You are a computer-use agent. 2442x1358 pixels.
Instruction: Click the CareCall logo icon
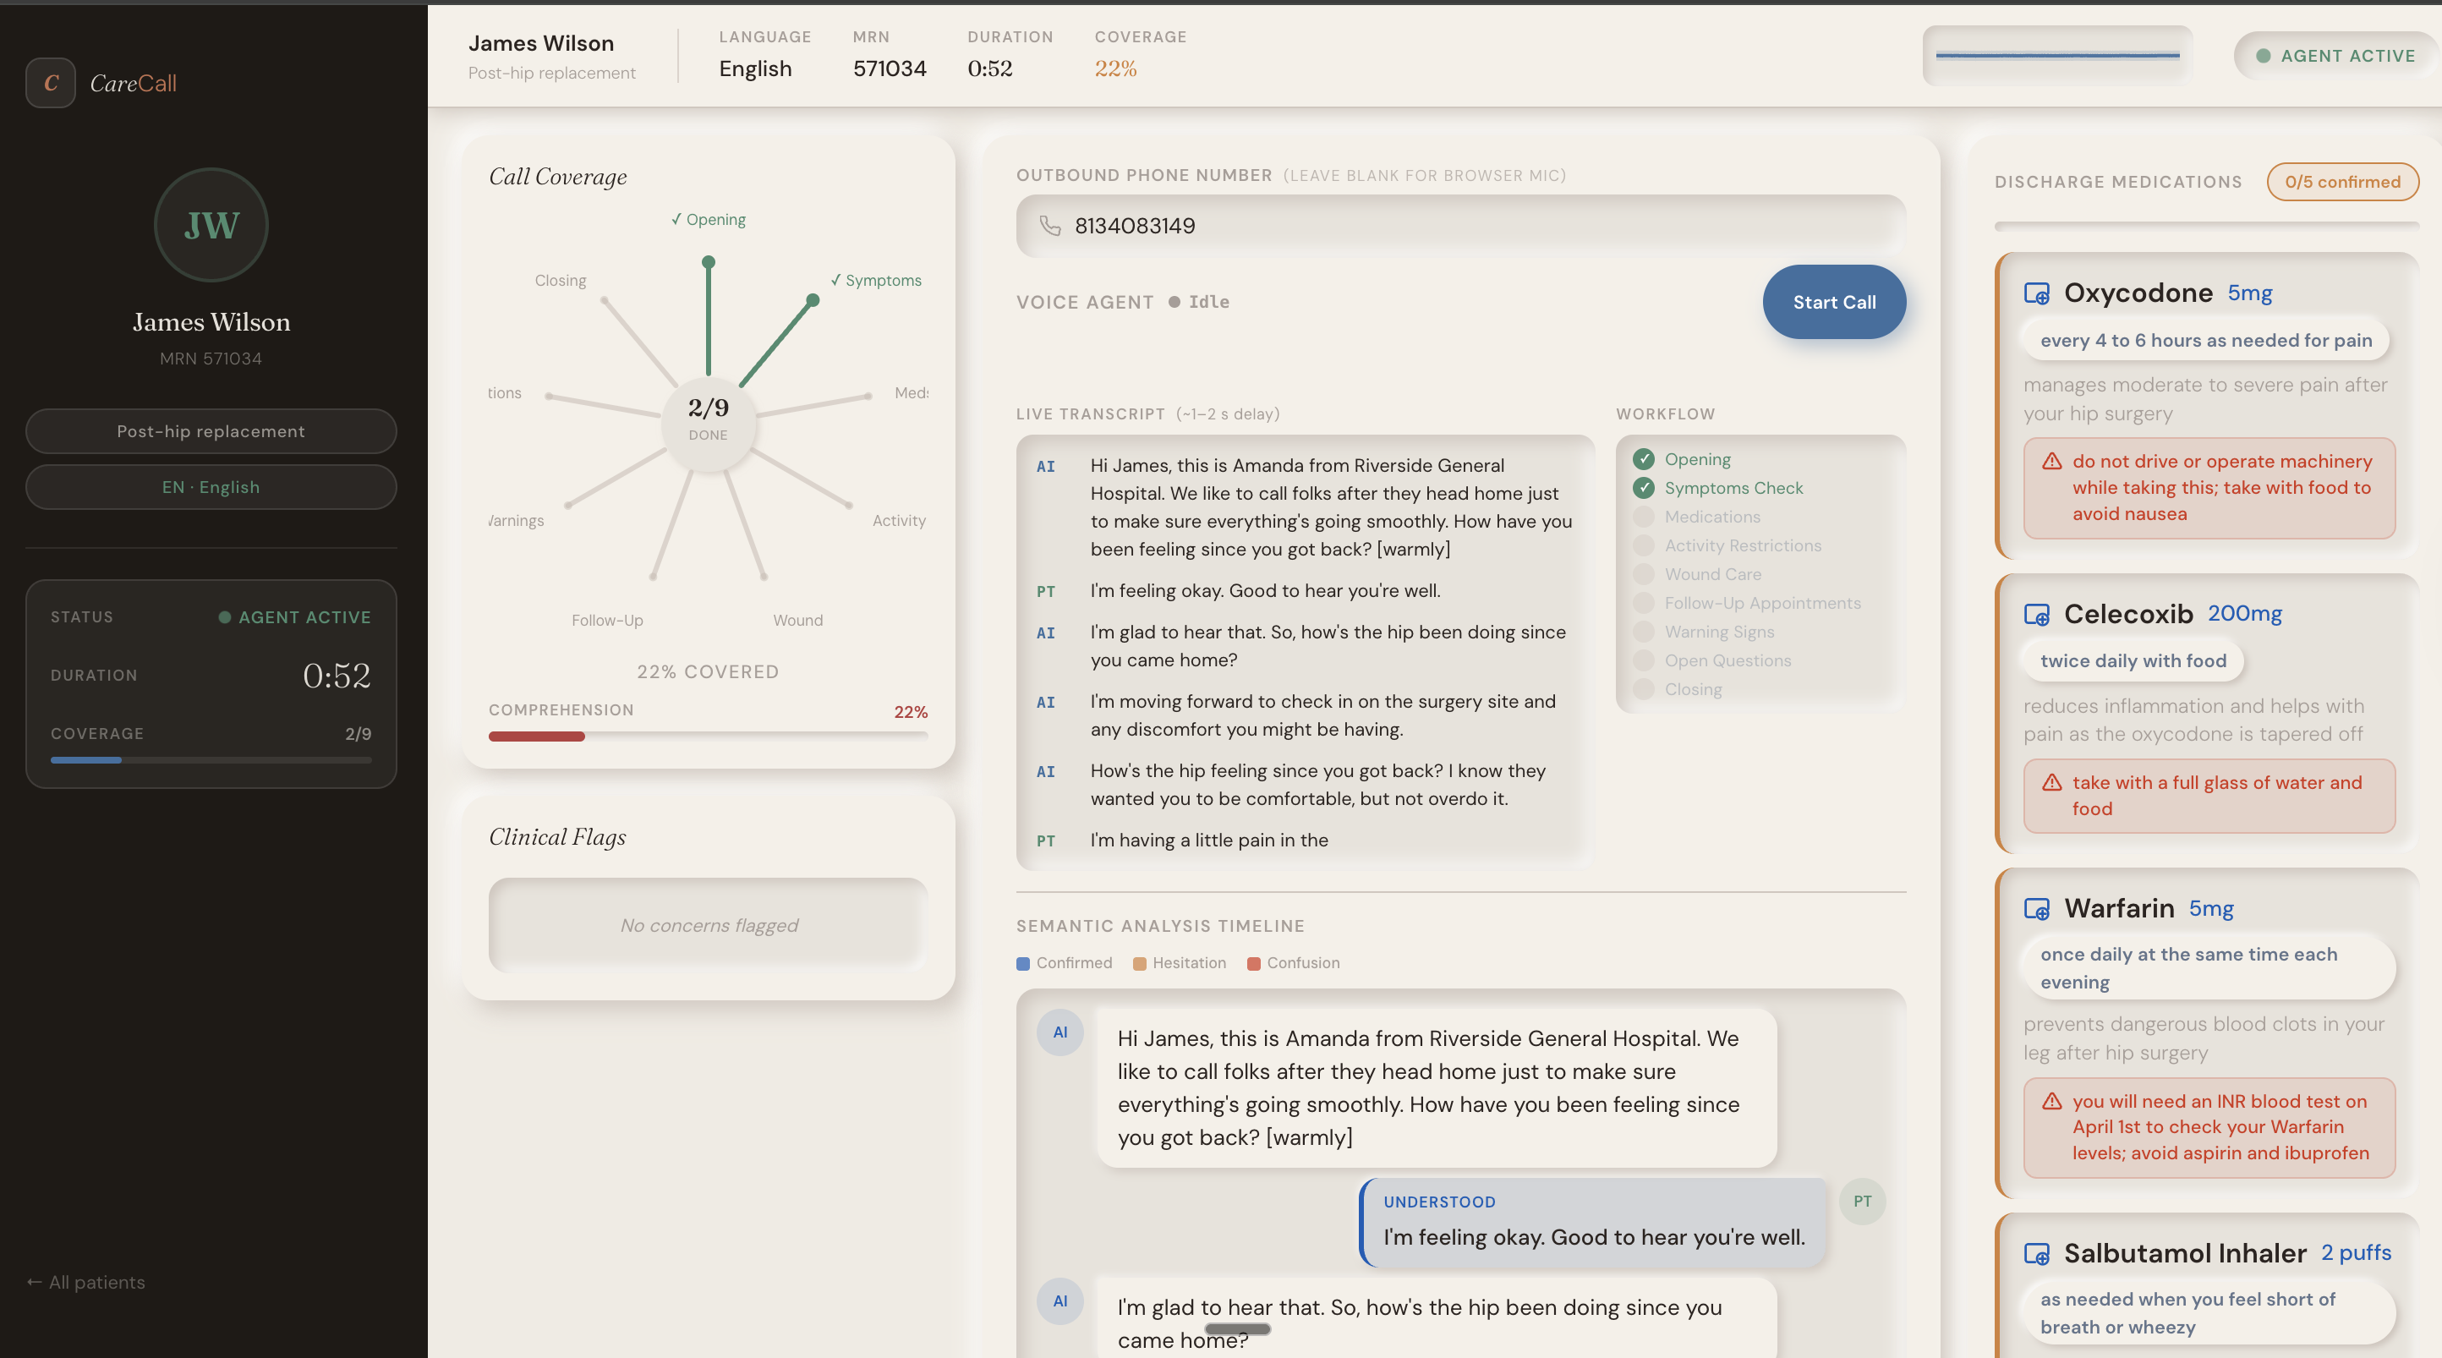tap(50, 83)
